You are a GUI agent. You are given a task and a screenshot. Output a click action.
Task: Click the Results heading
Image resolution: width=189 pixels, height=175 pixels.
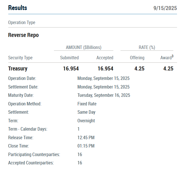click(18, 8)
